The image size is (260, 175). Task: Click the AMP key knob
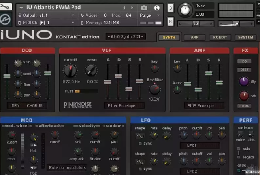click(x=177, y=68)
